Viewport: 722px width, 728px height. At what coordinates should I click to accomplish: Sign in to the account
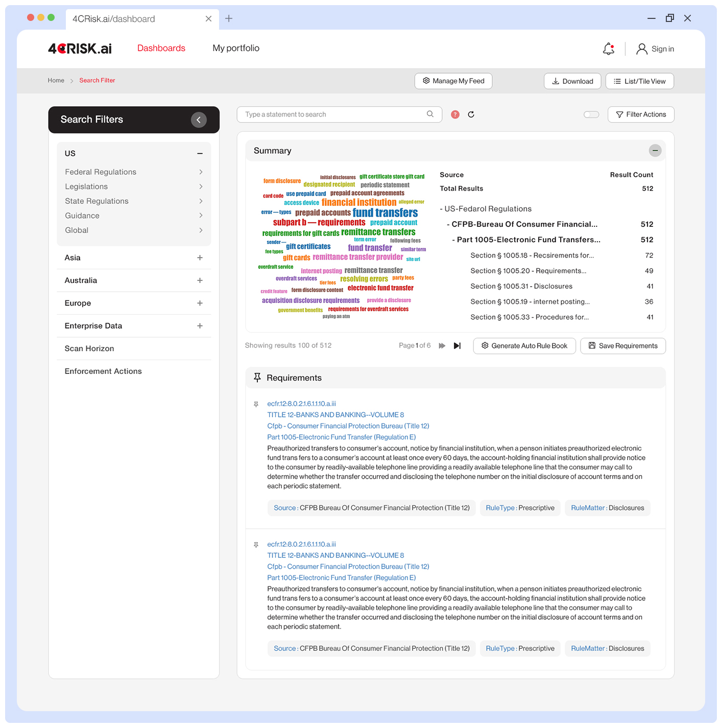pos(655,49)
